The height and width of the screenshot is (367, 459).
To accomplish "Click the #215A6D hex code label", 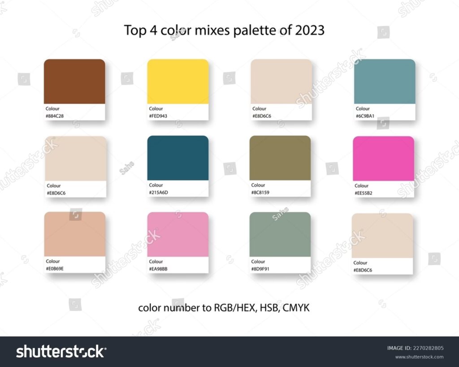I will (159, 193).
